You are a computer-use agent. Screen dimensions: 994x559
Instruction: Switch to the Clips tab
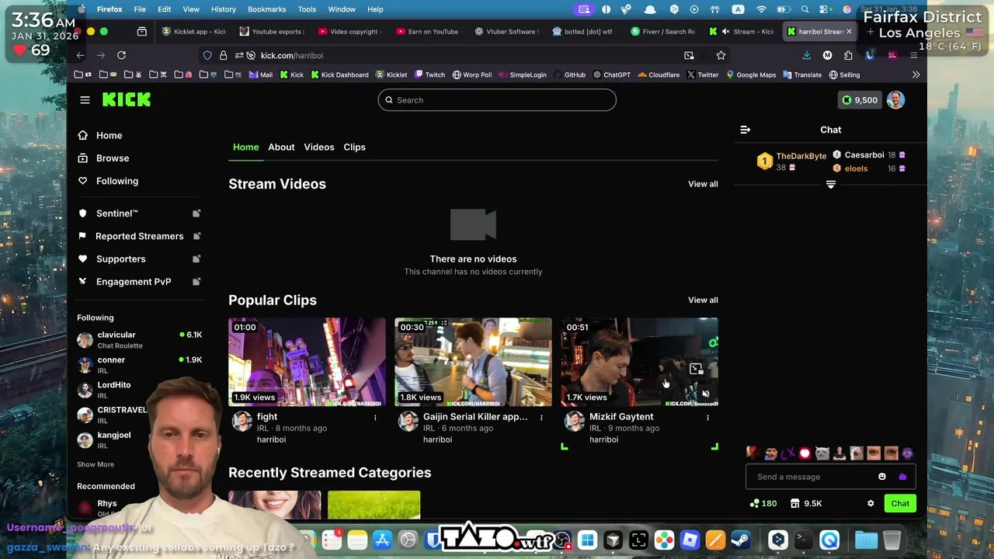pyautogui.click(x=354, y=147)
